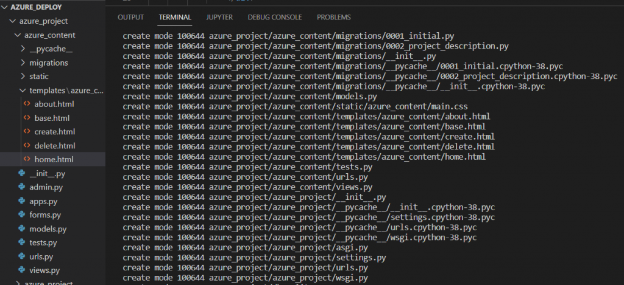Select the static folder name
Screen dimensions: 624x285
(x=39, y=76)
